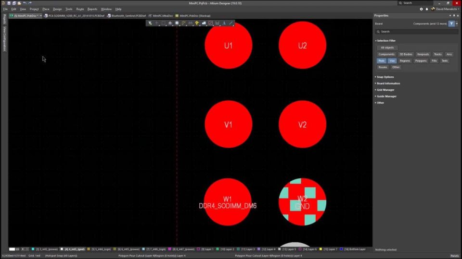Choose the rectangle selection tool
The image size is (462, 259).
click(x=164, y=23)
